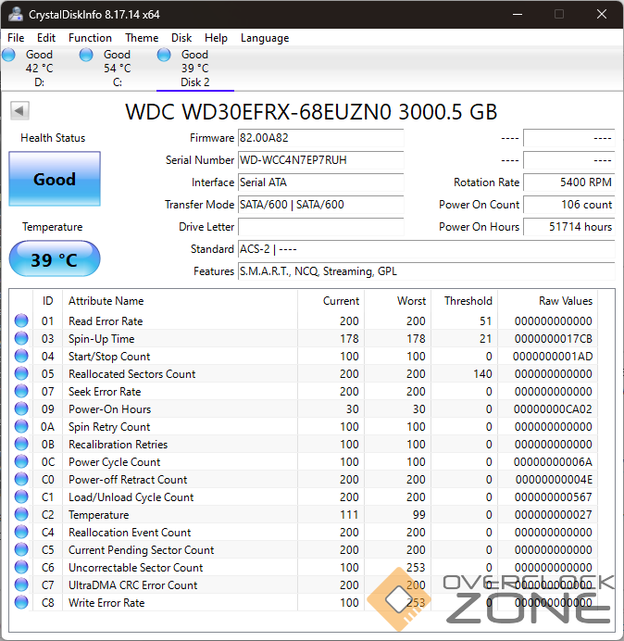
Task: Switch to the C: drive tab at 54 °C
Action: tap(117, 69)
